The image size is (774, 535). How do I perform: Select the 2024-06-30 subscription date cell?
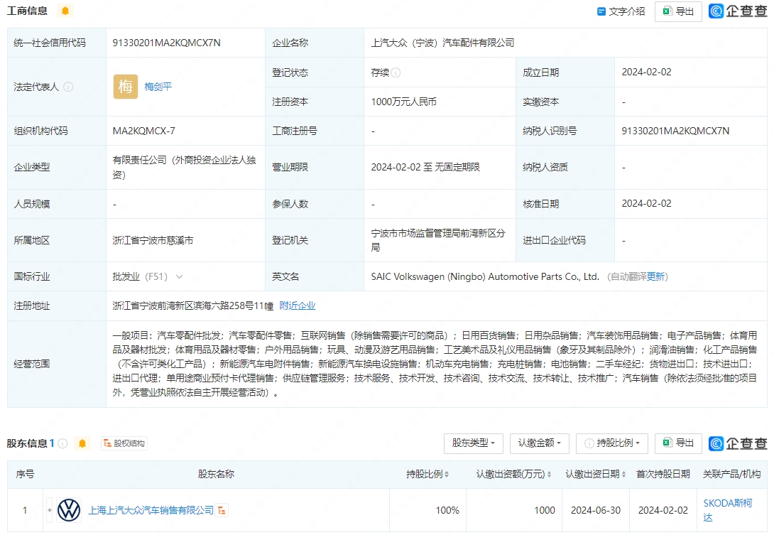click(596, 510)
